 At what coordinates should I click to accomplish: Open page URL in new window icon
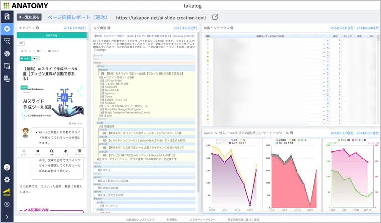point(215,17)
